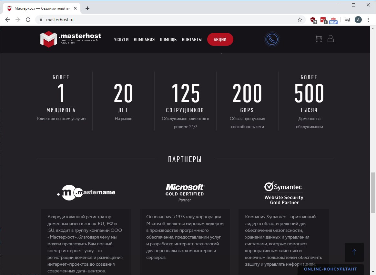Screen dimensions: 376x275
Task: Click the browser forward arrow
Action: click(18, 20)
